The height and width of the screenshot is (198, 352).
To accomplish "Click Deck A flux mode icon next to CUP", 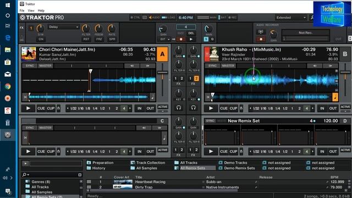I will pyautogui.click(x=58, y=108).
